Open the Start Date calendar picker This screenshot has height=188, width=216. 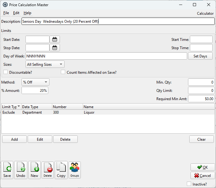(x=55, y=40)
